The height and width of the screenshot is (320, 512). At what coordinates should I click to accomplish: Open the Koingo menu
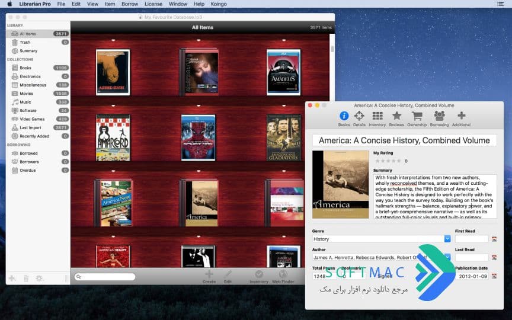pos(219,4)
